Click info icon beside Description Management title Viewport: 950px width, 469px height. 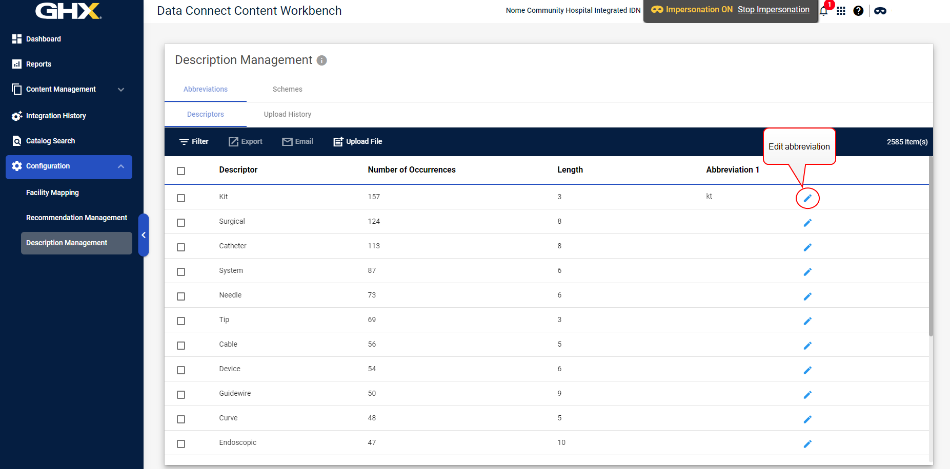[x=322, y=60]
